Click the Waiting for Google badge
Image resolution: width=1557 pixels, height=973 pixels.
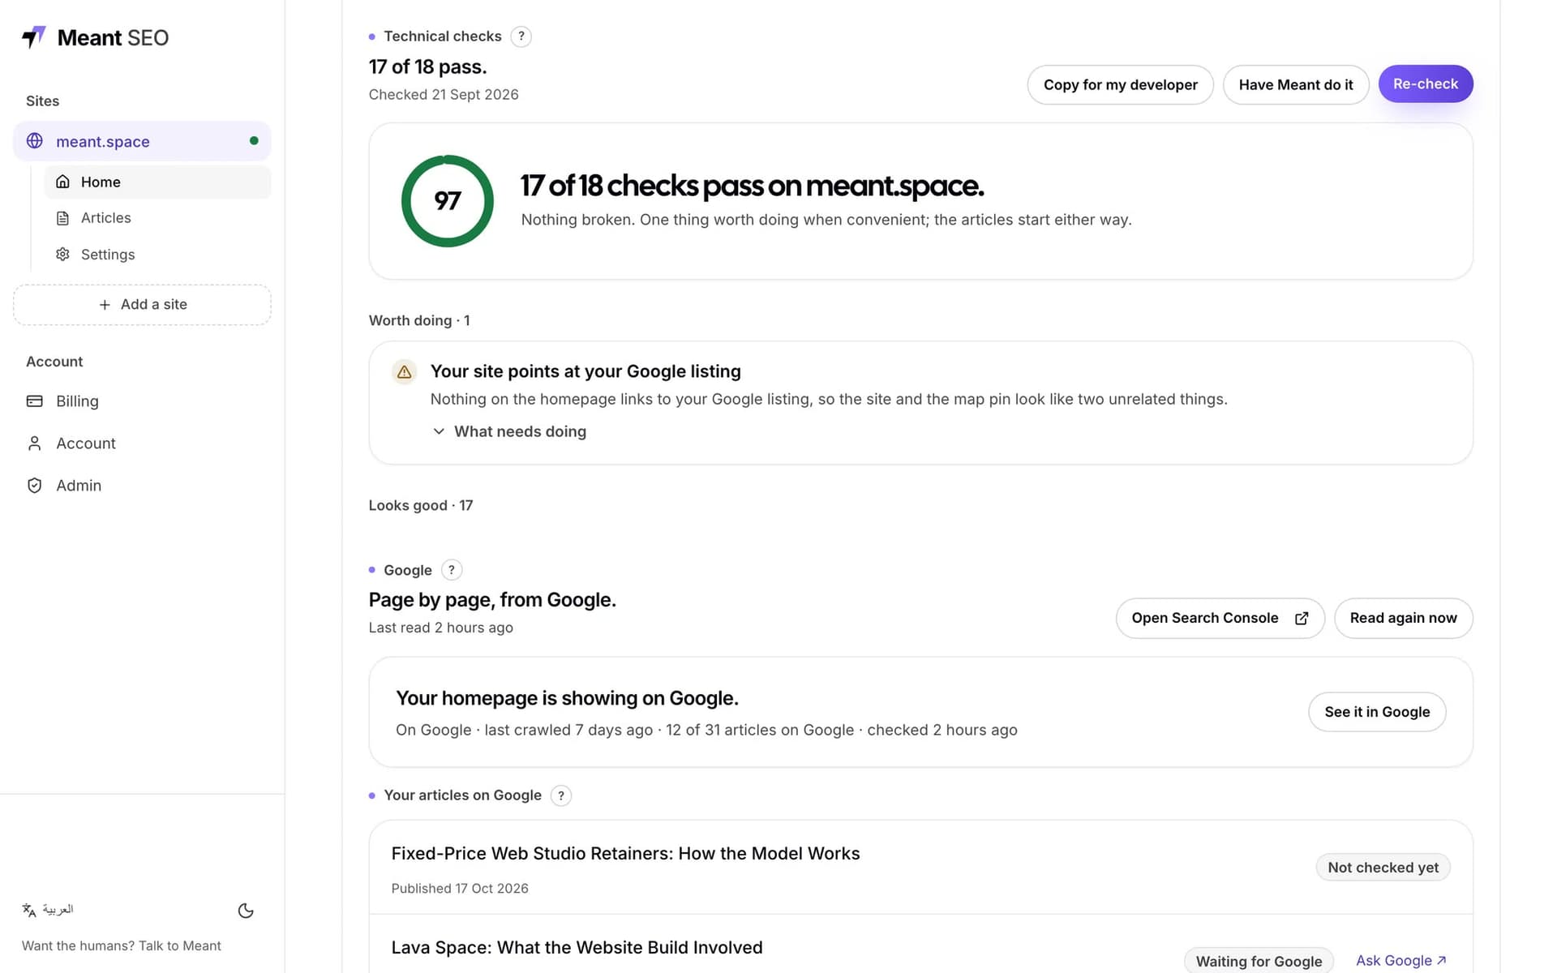1259,962
